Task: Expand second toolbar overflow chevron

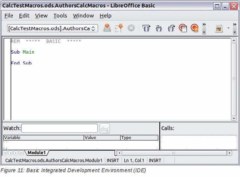Action: (x=234, y=25)
